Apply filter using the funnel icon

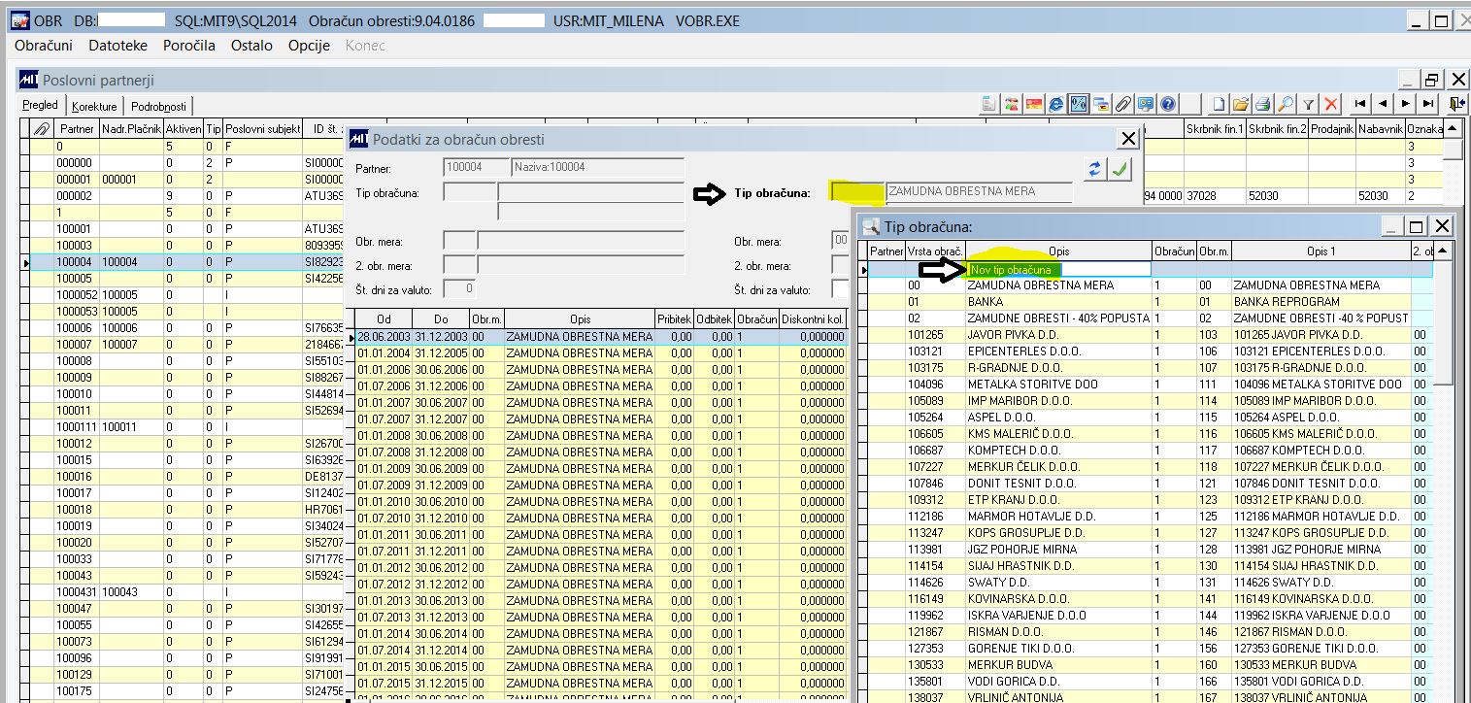point(1308,104)
